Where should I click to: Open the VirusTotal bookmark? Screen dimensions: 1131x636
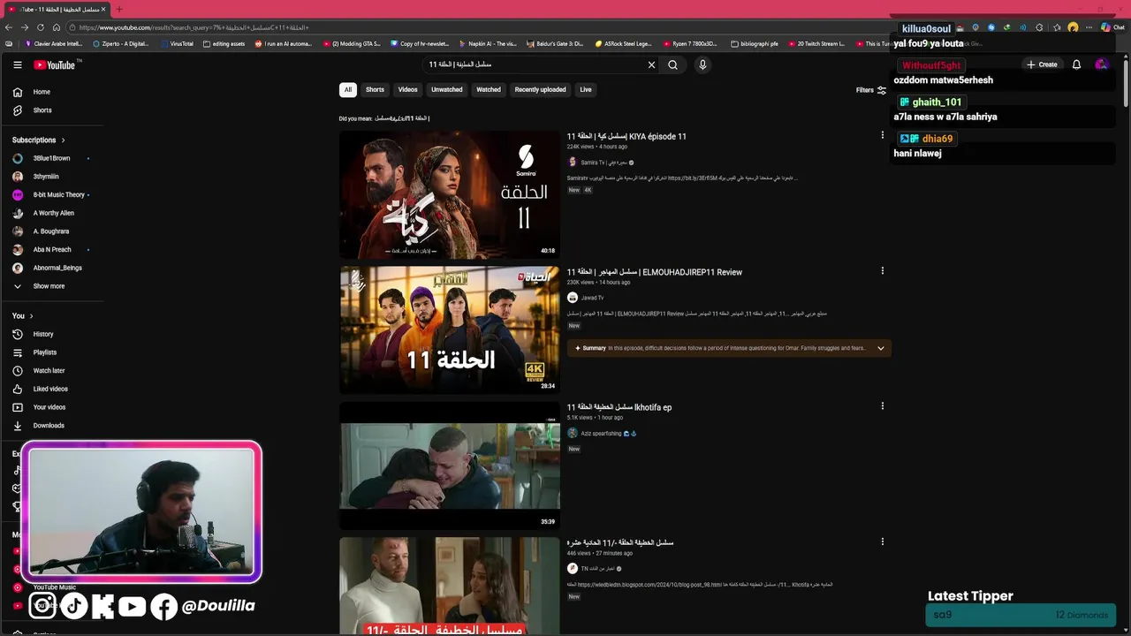click(177, 43)
